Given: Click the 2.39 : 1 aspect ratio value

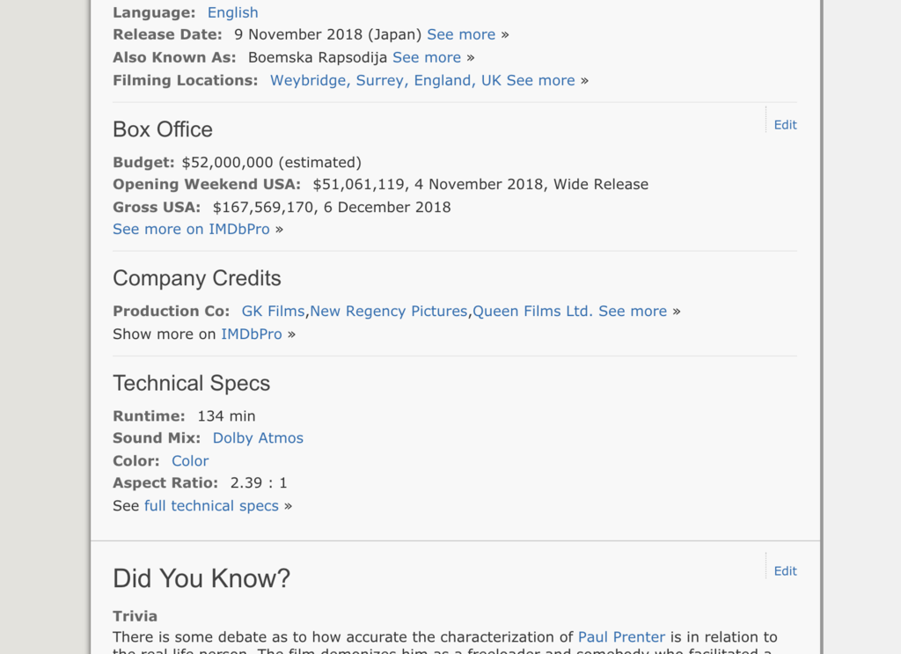Looking at the screenshot, I should tap(259, 482).
